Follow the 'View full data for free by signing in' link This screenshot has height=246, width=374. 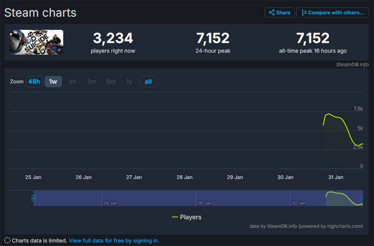(114, 241)
